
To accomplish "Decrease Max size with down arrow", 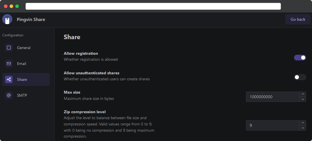I will [x=303, y=99].
